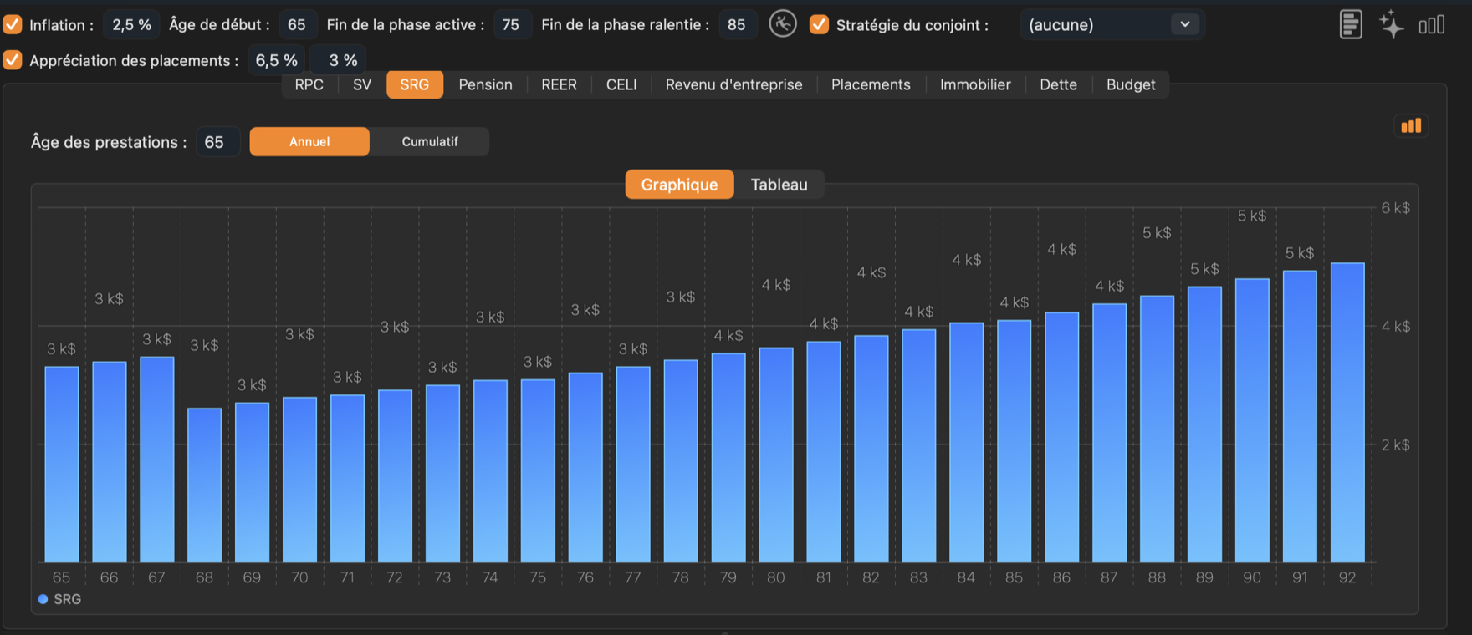The image size is (1472, 635).
Task: Click the 85 x-axis age label
Action: point(1014,577)
